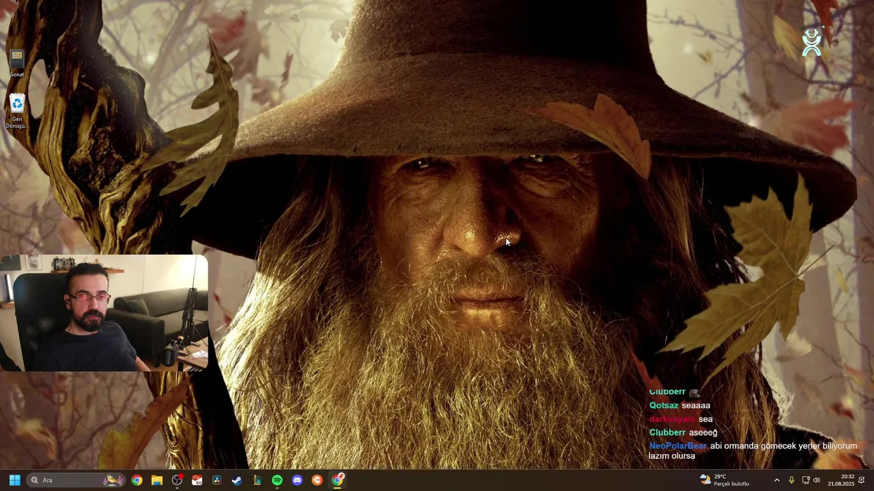Click the webcam overlay thumbnail
This screenshot has height=491, width=874.
point(104,313)
